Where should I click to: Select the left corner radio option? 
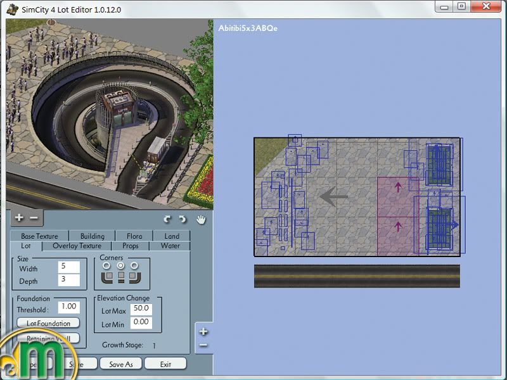[106, 266]
